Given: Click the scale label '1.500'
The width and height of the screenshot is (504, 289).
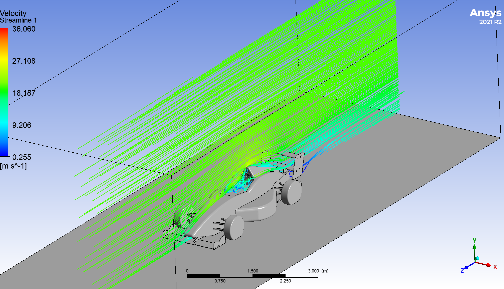Looking at the screenshot, I should click(253, 271).
